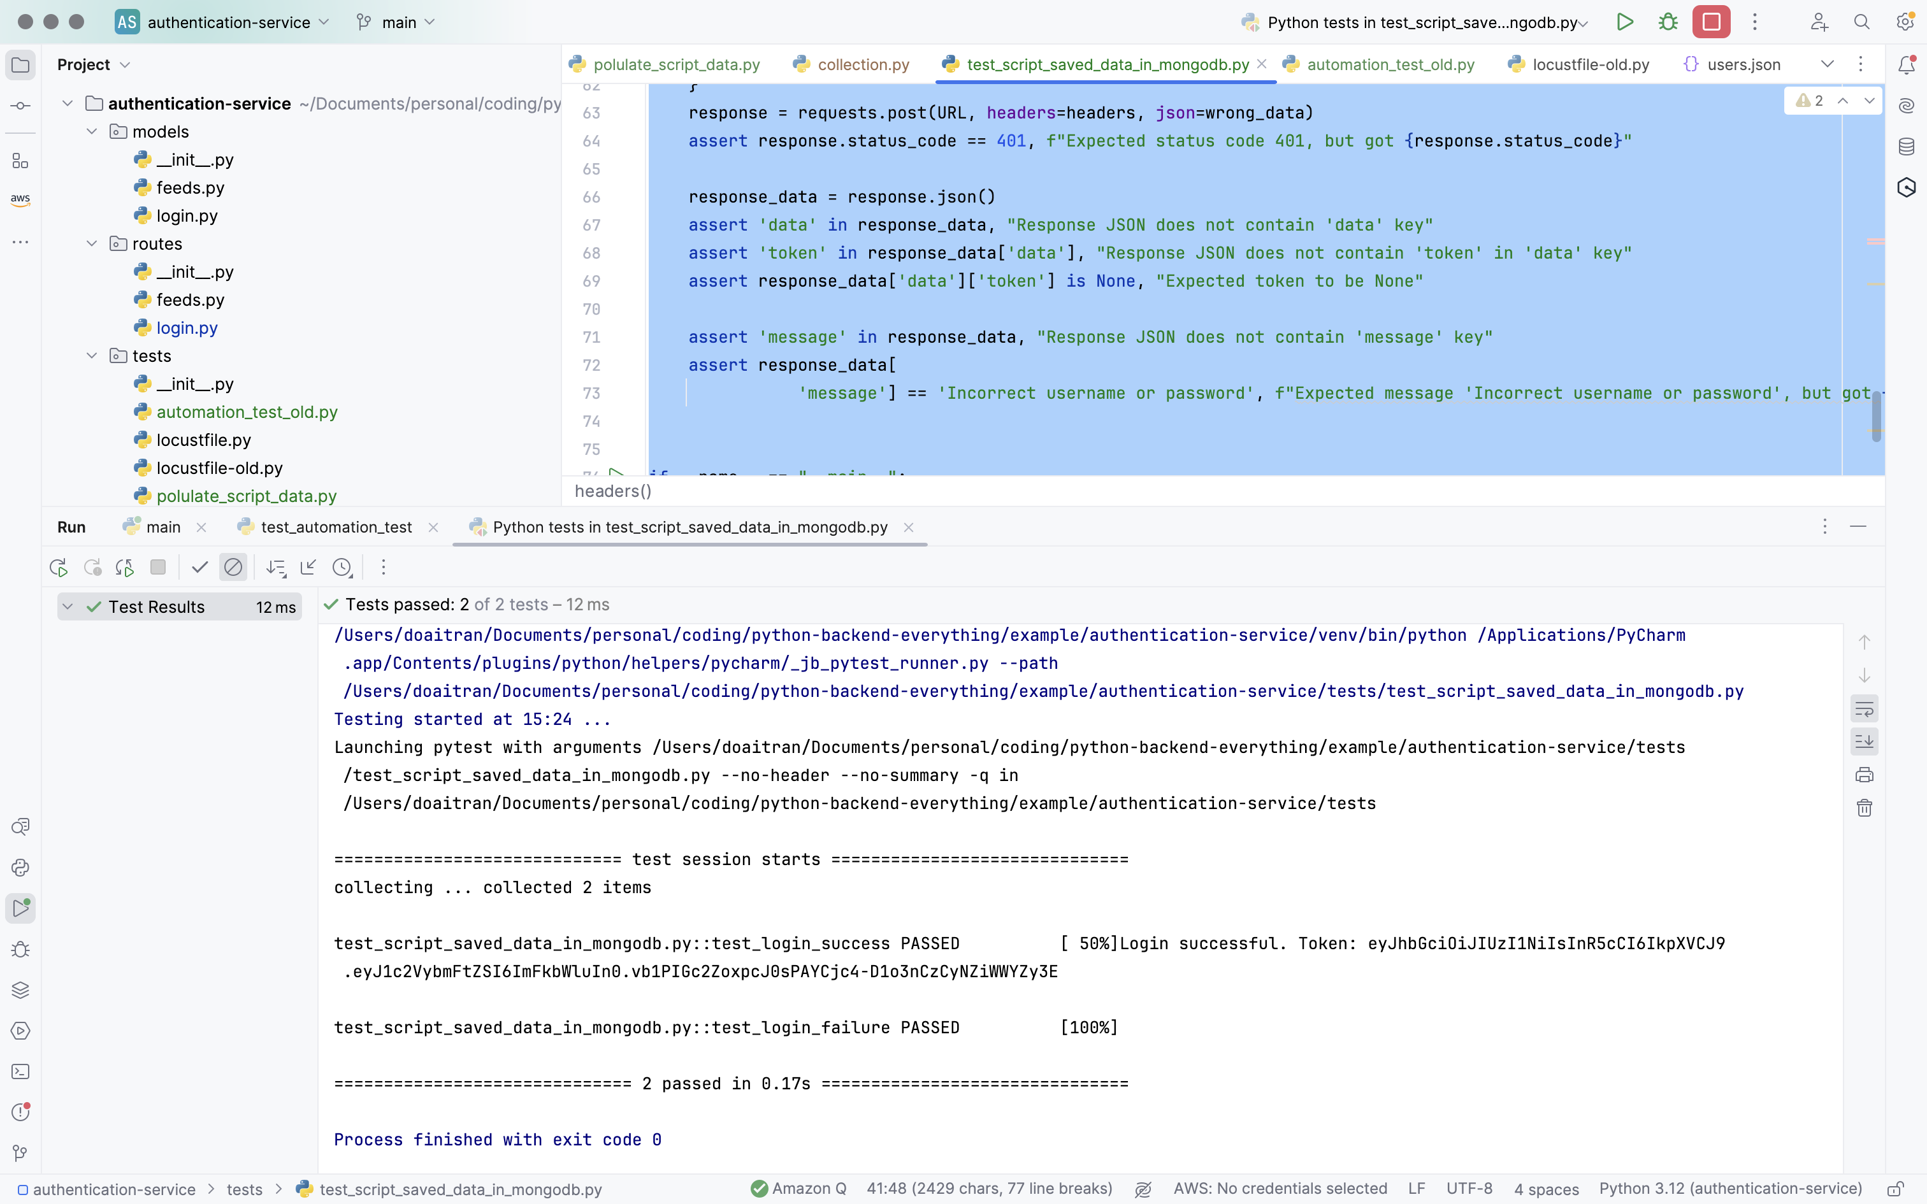Open the Database tool window icon
Viewport: 1927px width, 1204px height.
(x=1907, y=147)
